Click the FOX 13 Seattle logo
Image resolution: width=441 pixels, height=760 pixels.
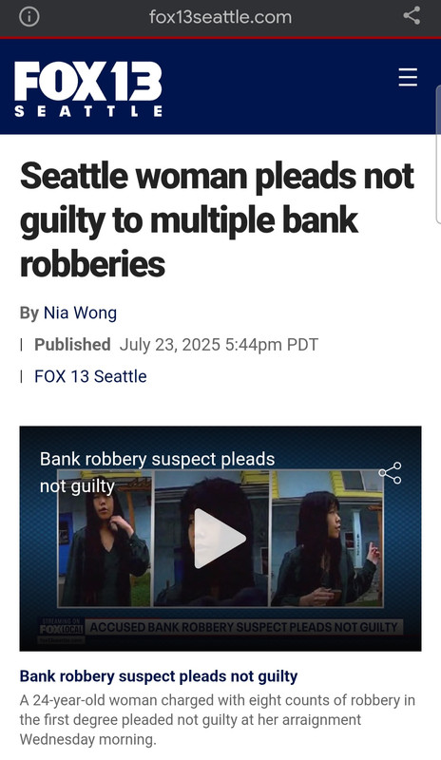point(88,88)
